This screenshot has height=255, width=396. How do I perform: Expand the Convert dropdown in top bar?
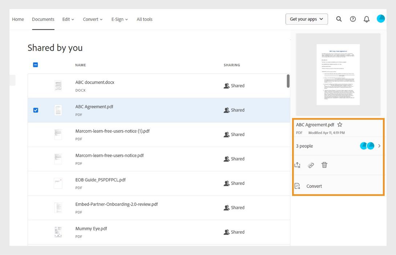pyautogui.click(x=93, y=19)
